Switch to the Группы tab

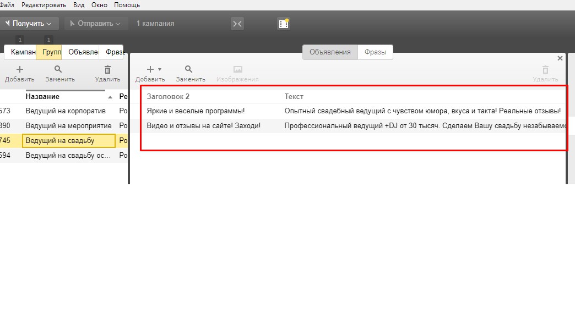click(x=49, y=52)
